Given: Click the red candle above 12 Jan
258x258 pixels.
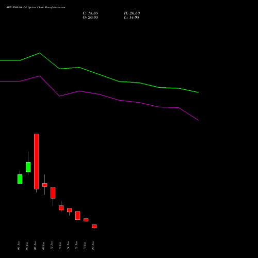Looking at the screenshot, I should [x=53, y=192].
